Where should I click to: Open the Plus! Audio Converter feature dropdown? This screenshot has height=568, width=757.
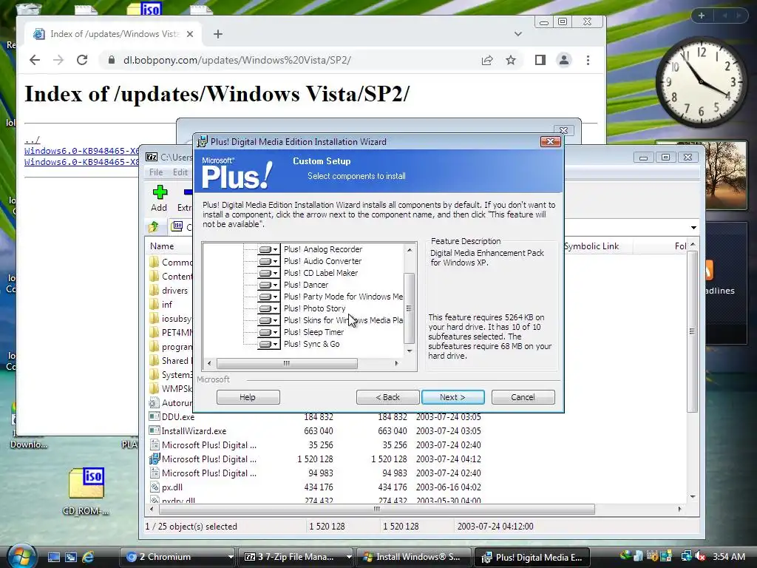point(269,261)
